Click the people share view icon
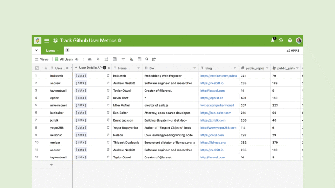This screenshot has height=188, width=335. (90, 59)
